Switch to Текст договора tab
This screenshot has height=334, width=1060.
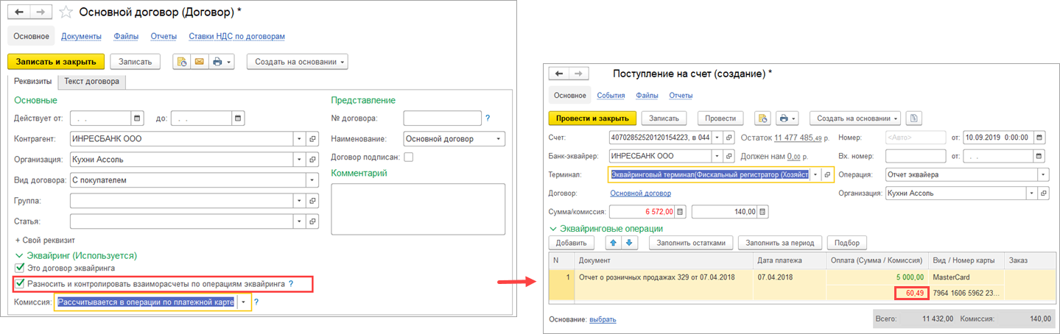coord(91,82)
